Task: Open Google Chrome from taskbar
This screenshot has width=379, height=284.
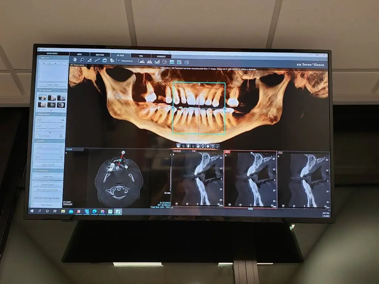Action: [x=103, y=212]
